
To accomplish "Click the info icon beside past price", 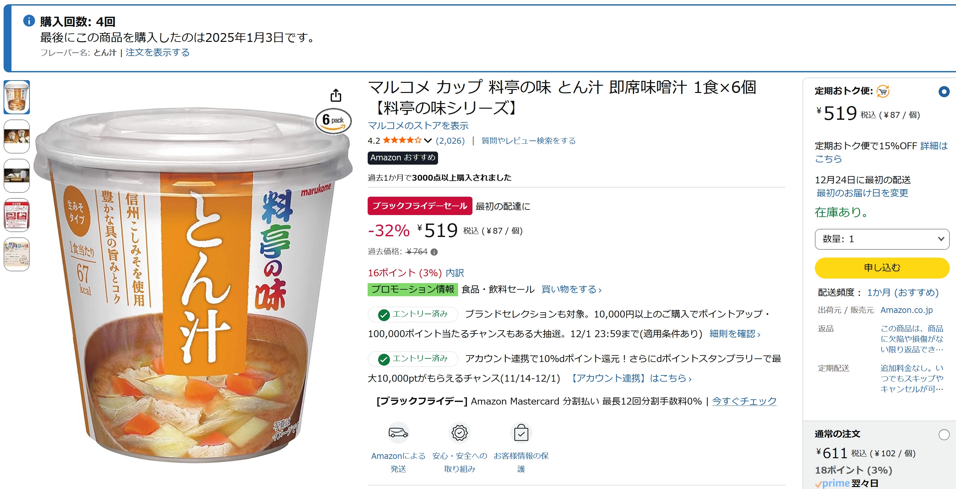I will click(434, 252).
